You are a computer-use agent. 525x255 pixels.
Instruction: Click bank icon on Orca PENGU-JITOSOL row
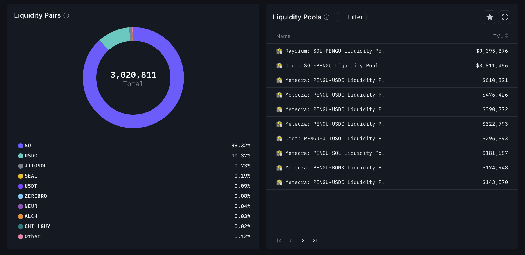[x=279, y=139]
